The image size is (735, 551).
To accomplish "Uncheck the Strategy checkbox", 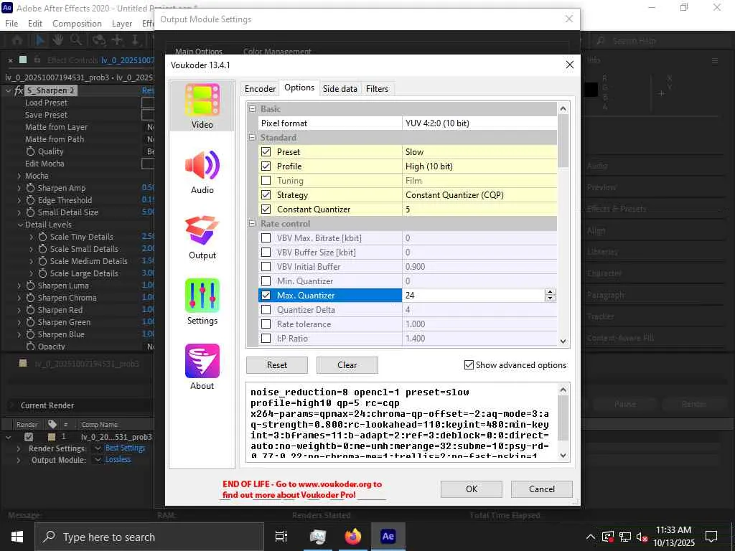I will (x=266, y=195).
